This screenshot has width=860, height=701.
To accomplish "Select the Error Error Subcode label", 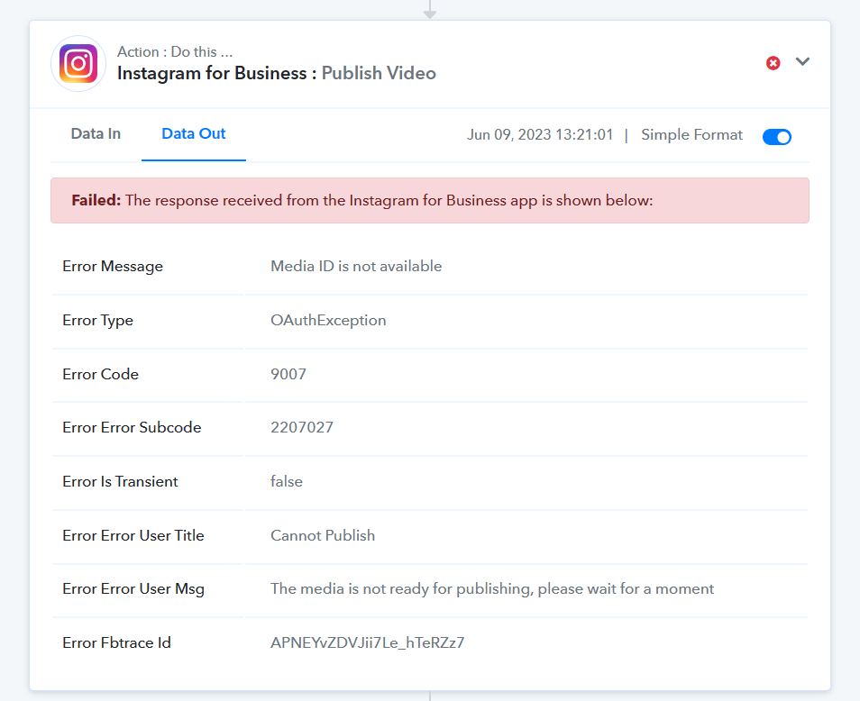I will (x=132, y=427).
